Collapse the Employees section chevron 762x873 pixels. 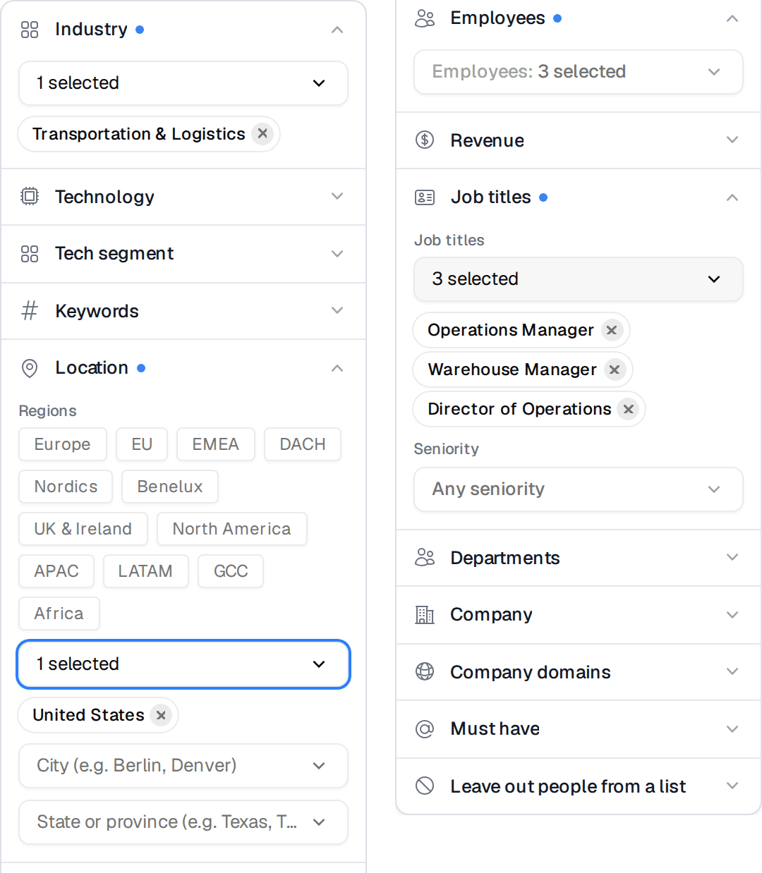732,18
